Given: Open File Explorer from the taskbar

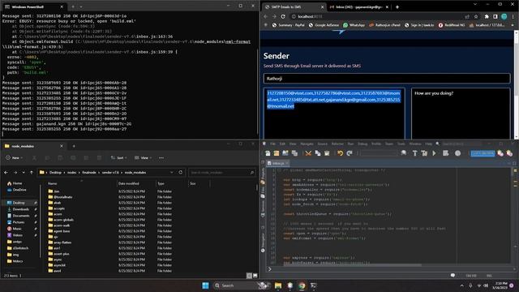Looking at the screenshot, I should tap(278, 286).
